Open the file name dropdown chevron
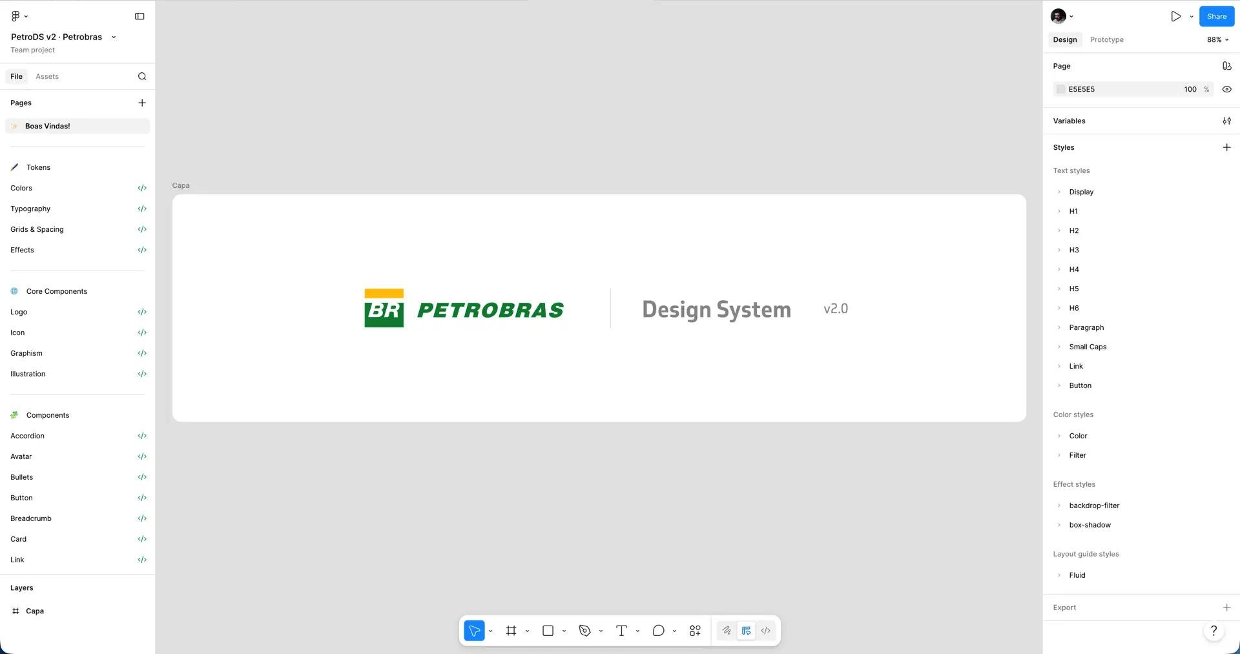Viewport: 1240px width, 654px height. 114,37
